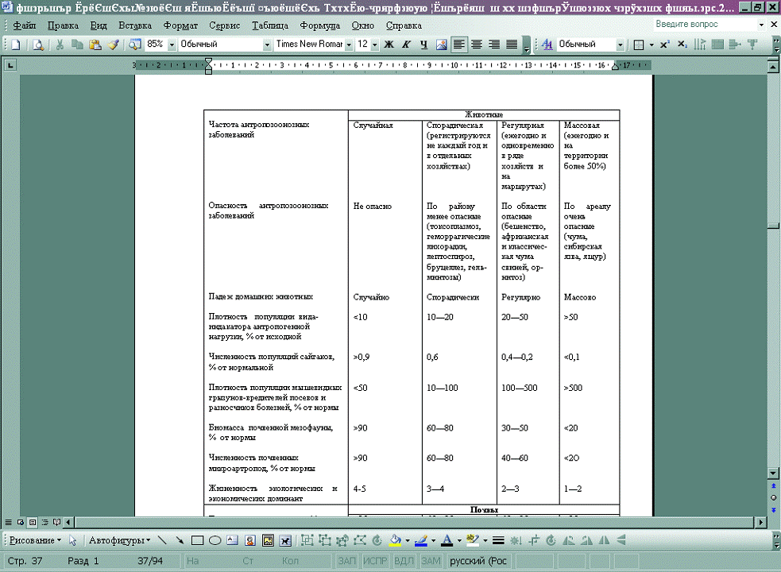This screenshot has width=781, height=572.
Task: Toggle Italic (К) formatting
Action: click(x=406, y=44)
